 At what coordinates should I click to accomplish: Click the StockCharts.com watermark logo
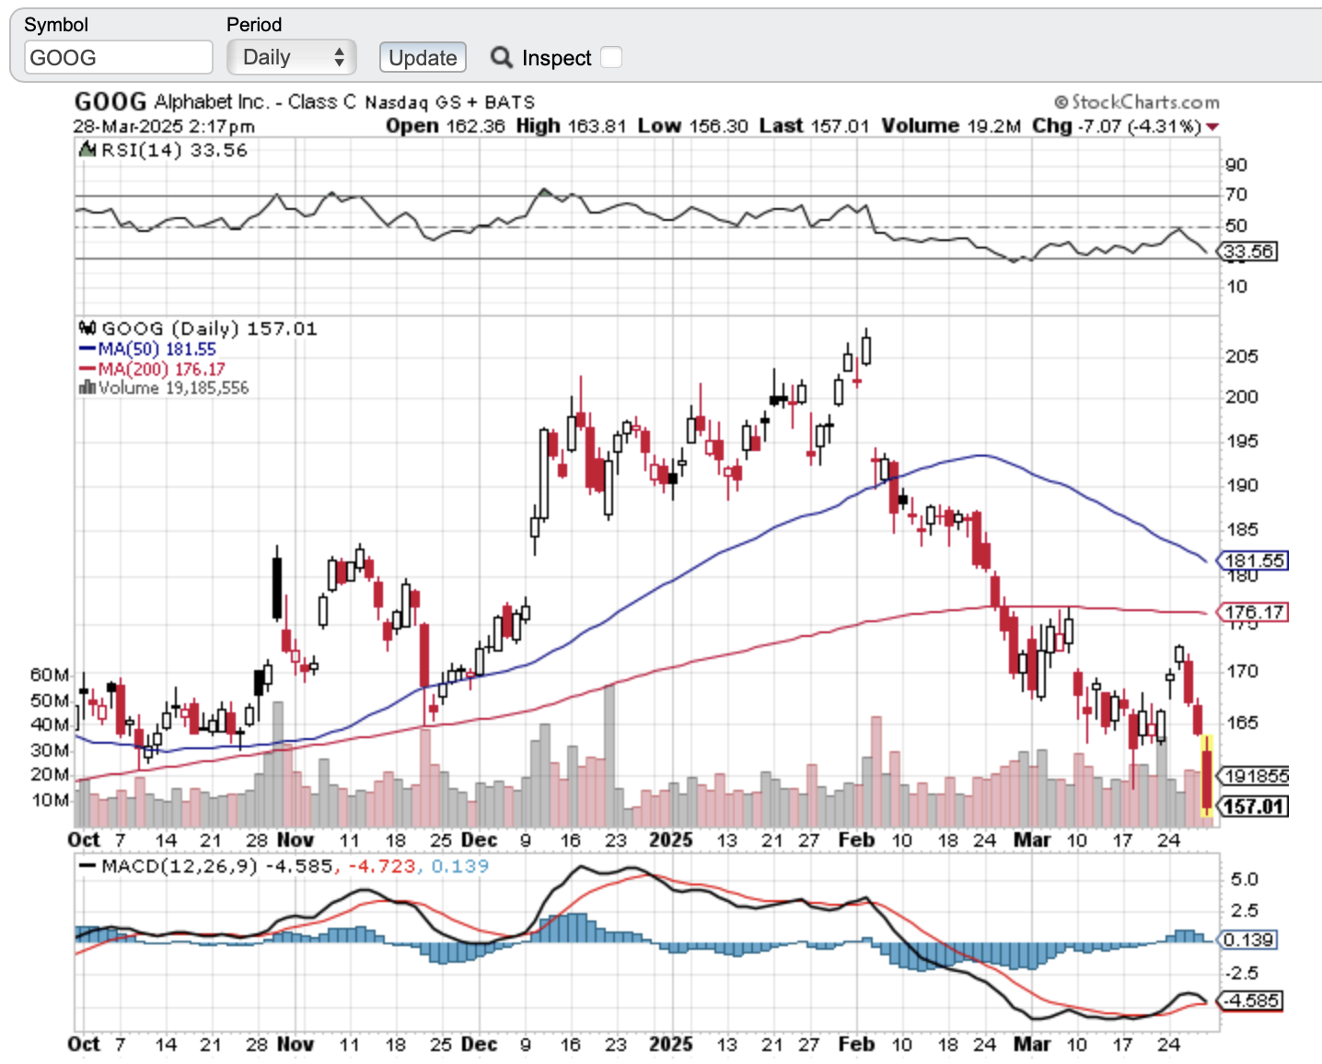(1136, 102)
